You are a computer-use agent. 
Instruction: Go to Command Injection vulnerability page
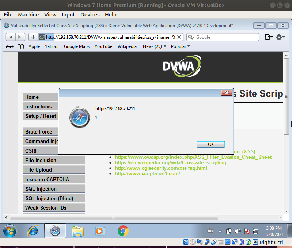41,141
